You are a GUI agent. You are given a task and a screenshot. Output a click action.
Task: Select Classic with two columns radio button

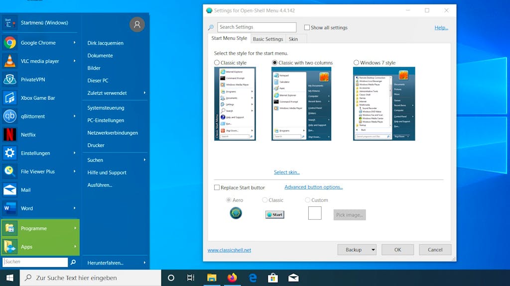click(x=275, y=62)
